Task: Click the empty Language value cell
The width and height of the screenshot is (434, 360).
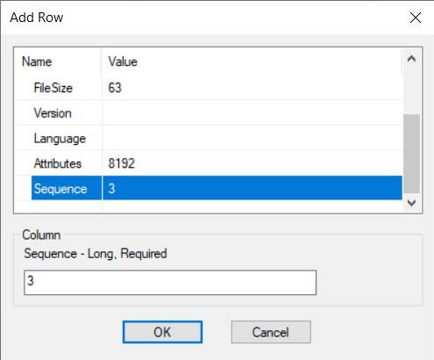Action: [x=253, y=138]
